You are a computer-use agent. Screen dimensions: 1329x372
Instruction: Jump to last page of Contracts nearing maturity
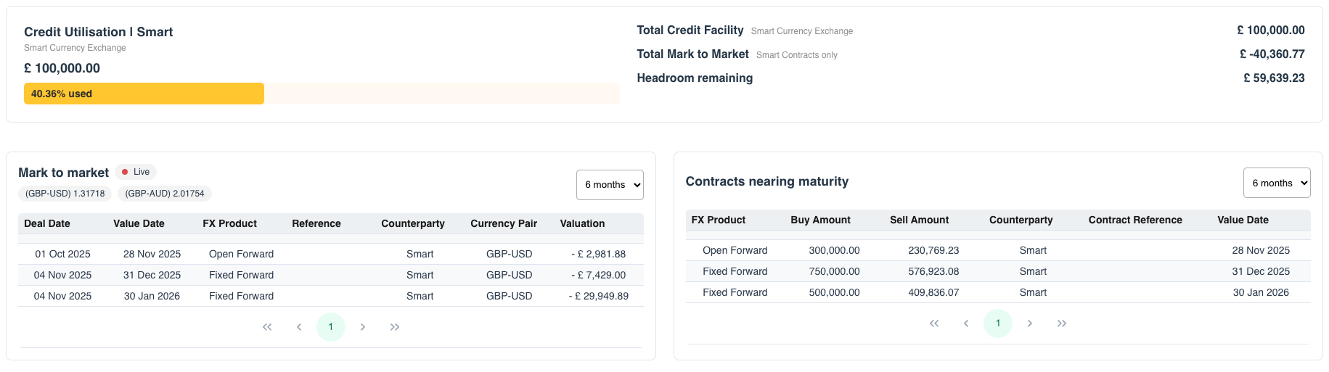coord(1062,323)
